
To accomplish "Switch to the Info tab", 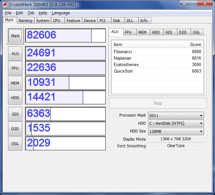I will point(145,21).
